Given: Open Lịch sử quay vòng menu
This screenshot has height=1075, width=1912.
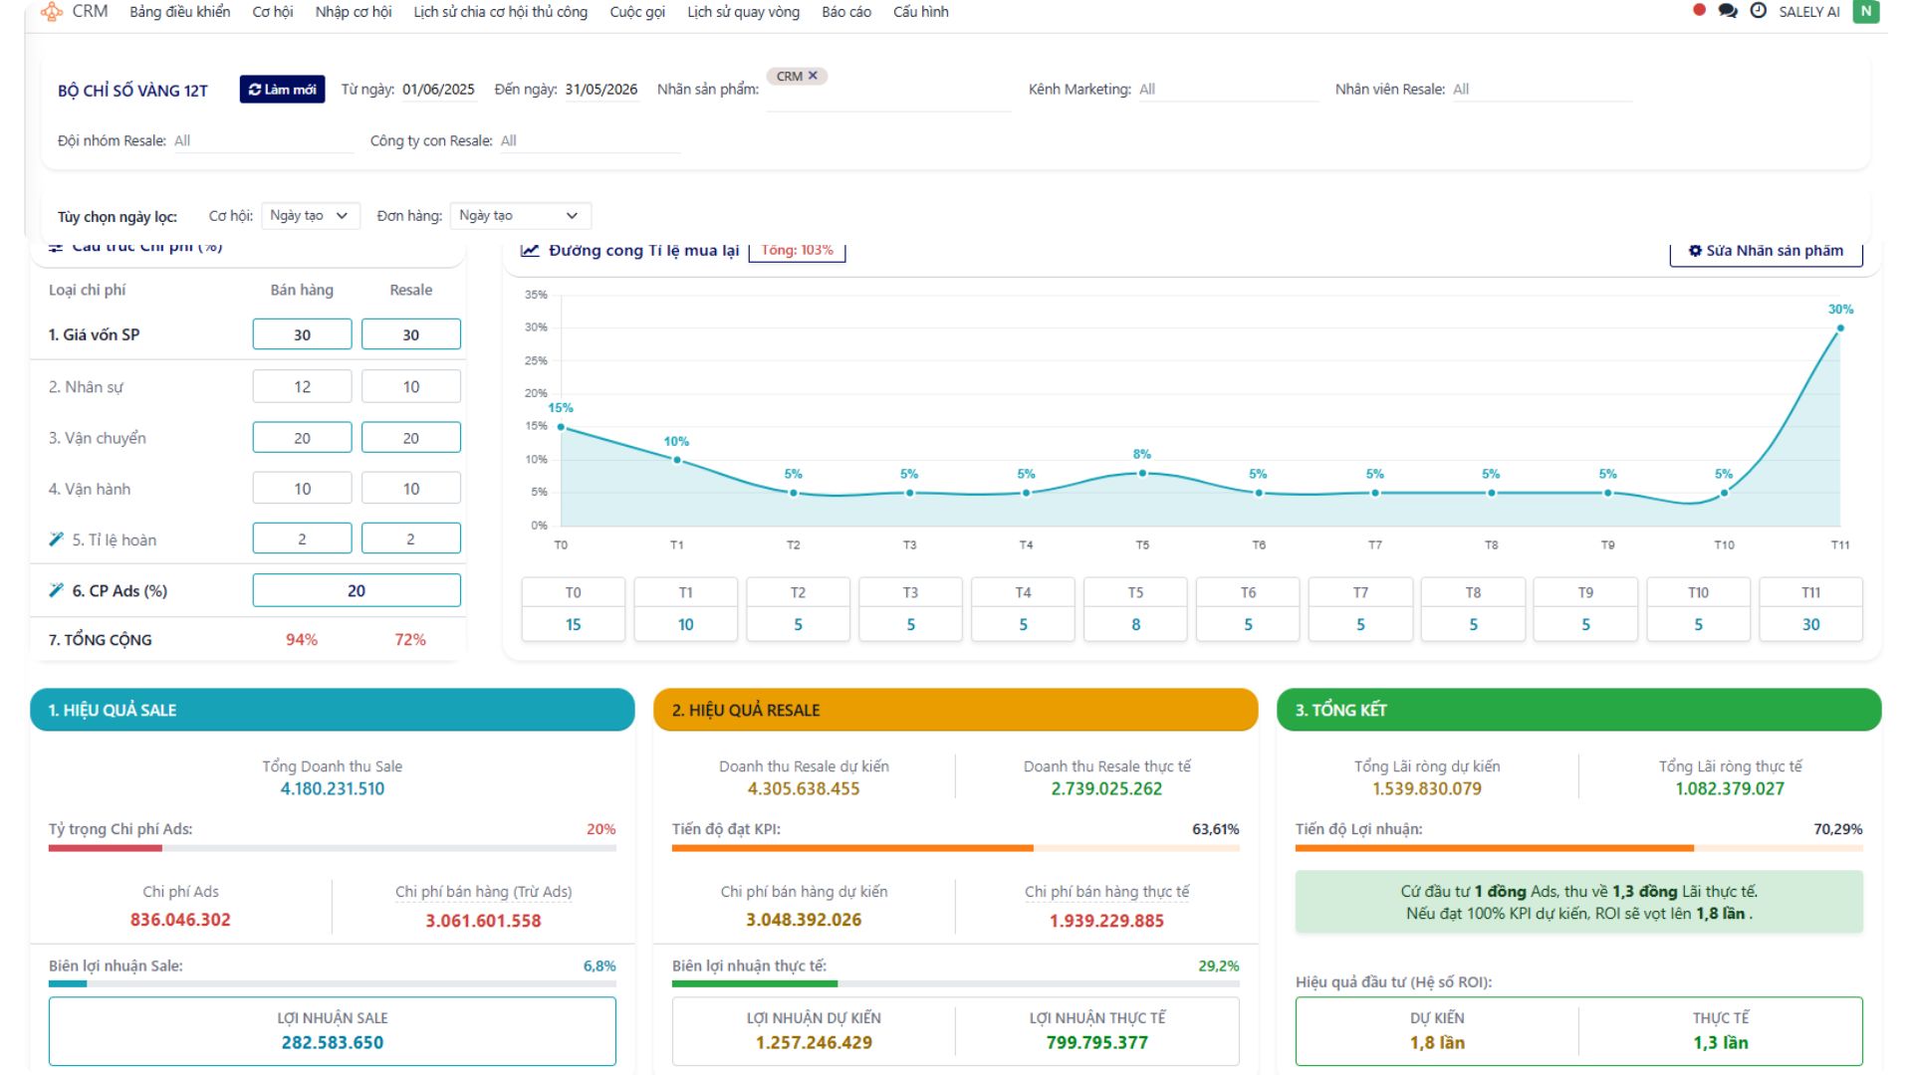Looking at the screenshot, I should tap(743, 12).
